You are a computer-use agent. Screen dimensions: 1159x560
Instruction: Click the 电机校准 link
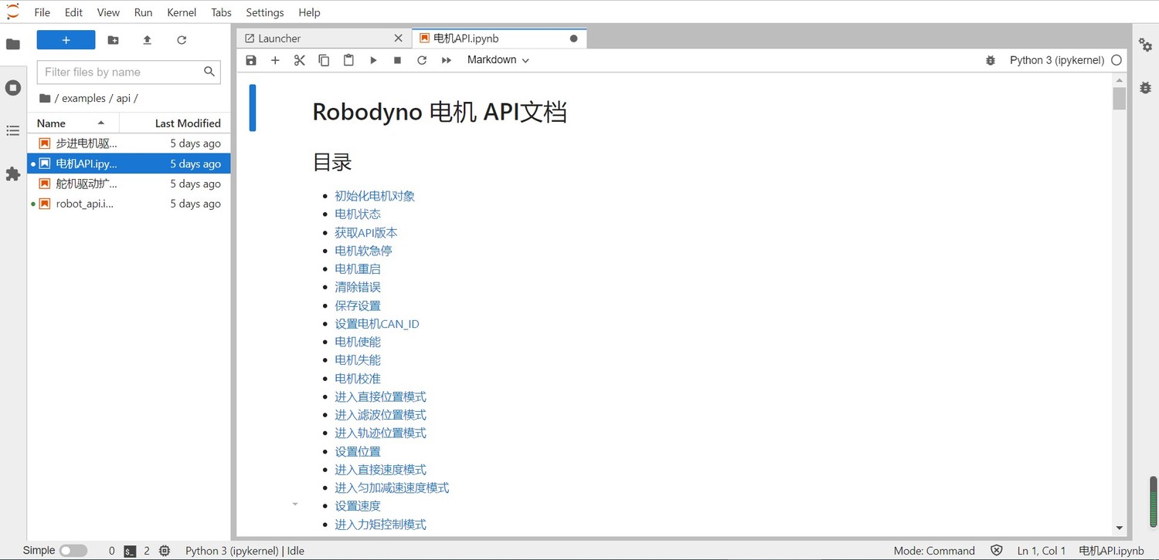[358, 379]
